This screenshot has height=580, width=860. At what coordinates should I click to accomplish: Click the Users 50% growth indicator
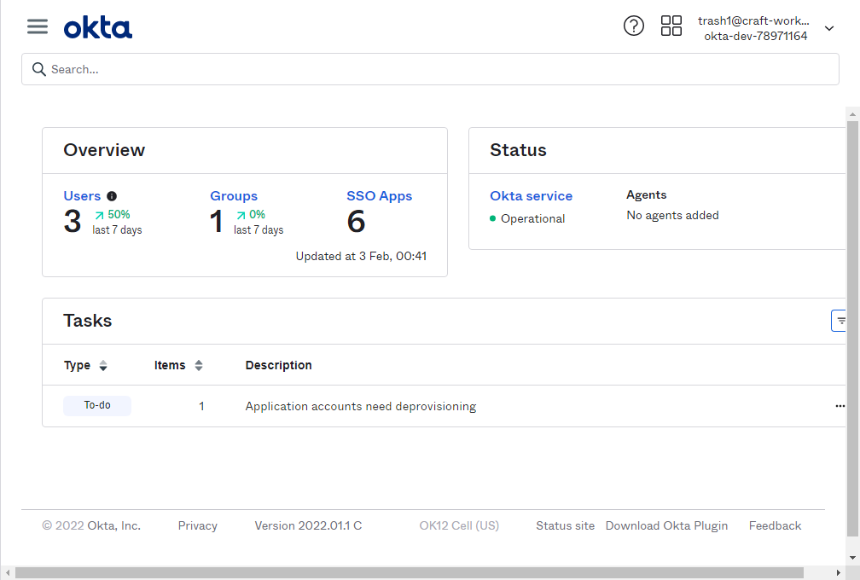pyautogui.click(x=113, y=214)
